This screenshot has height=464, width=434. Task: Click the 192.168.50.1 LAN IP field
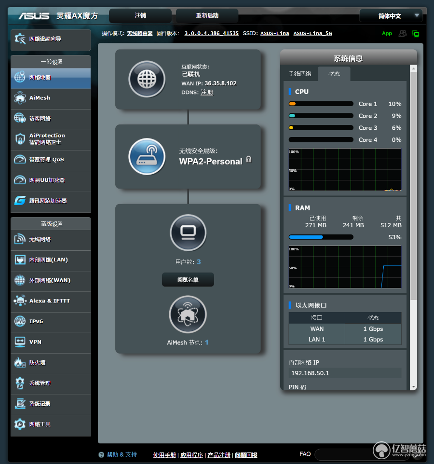345,373
